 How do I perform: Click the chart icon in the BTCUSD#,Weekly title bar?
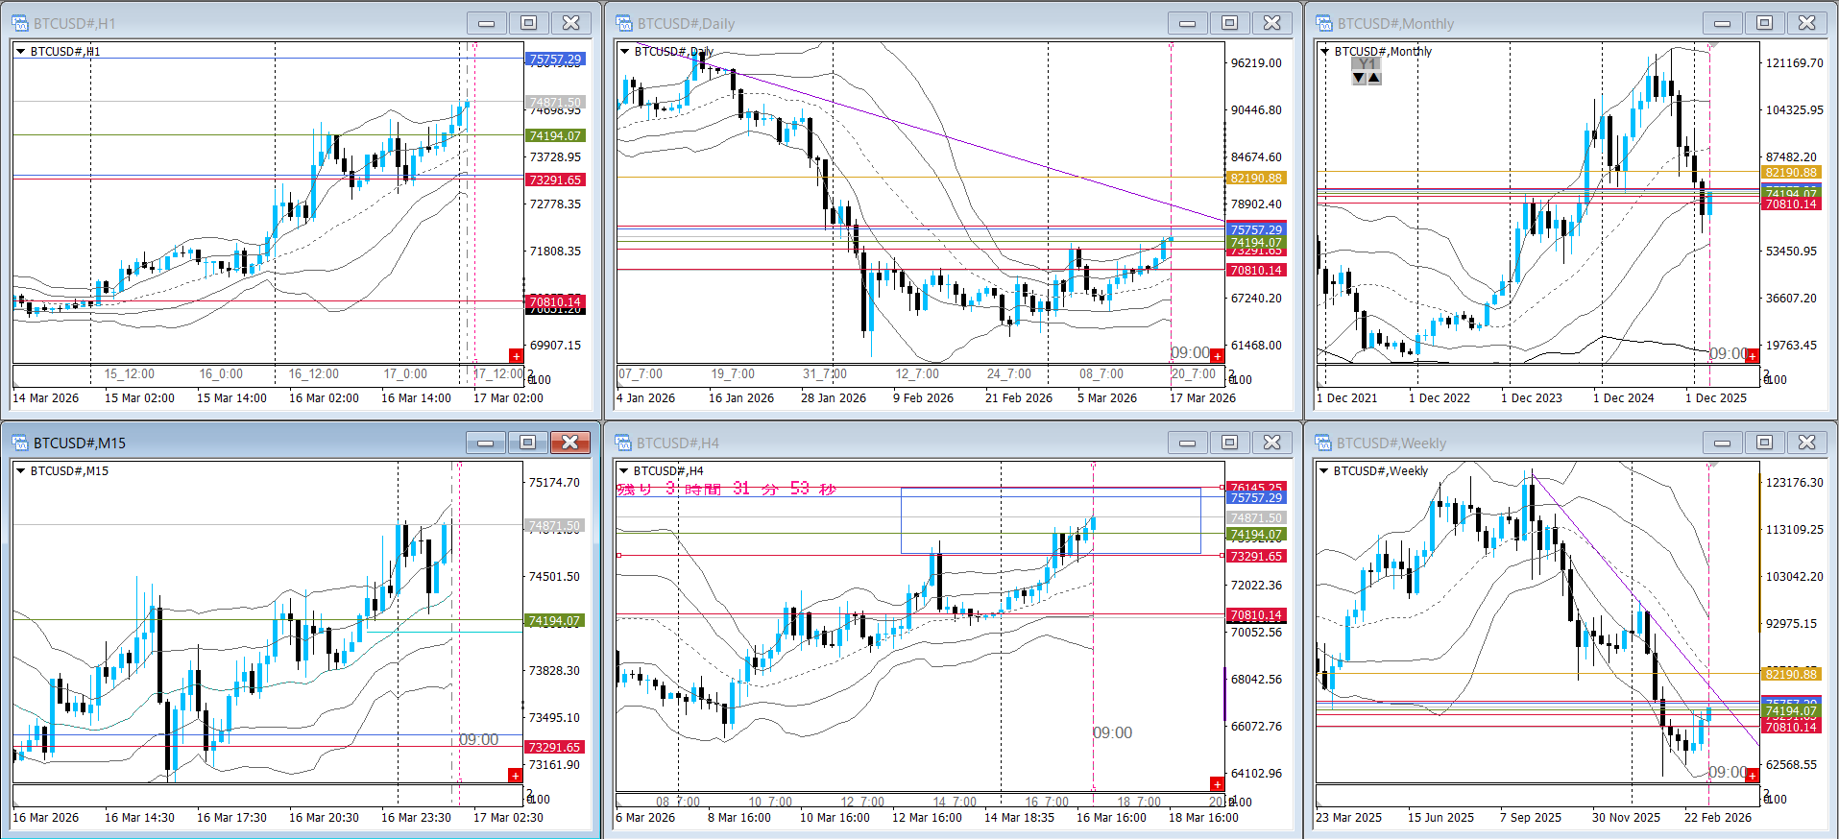[1324, 443]
